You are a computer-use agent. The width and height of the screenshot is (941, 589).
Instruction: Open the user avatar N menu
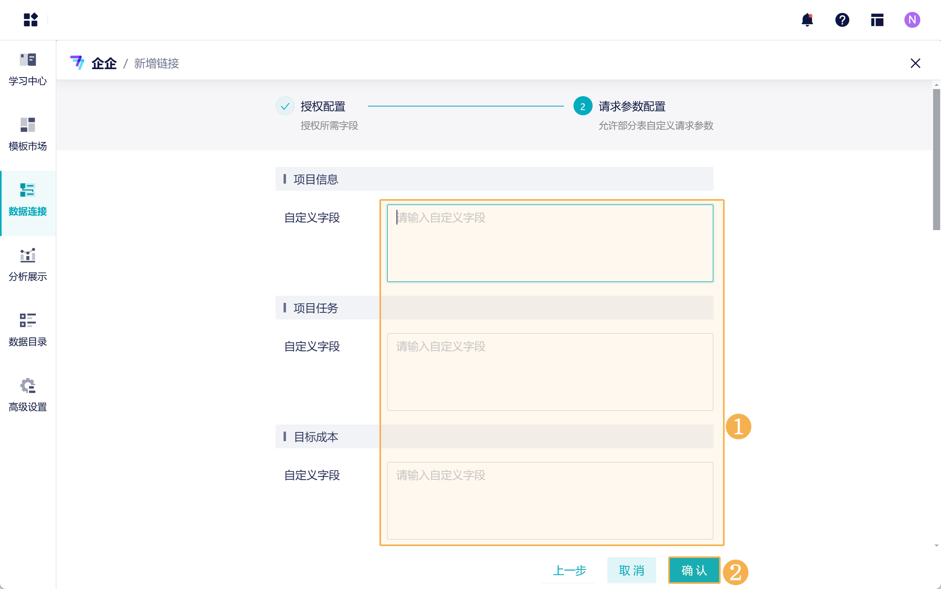[x=912, y=19]
